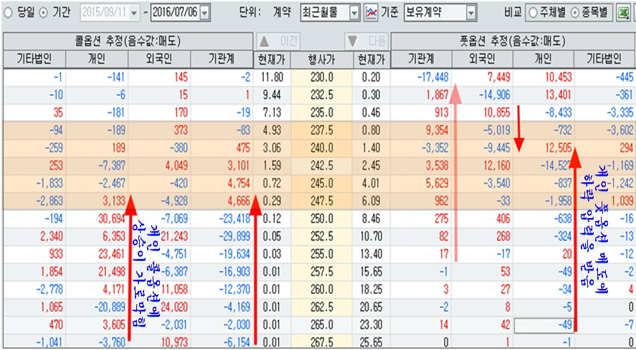Click the 풋옵션 추정 section header
Viewport: 636px width, 350px height.
[x=514, y=42]
